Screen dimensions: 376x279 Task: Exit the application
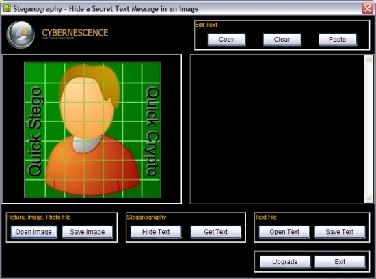340,261
